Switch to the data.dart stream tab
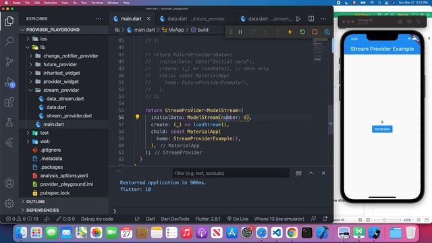 [267, 19]
